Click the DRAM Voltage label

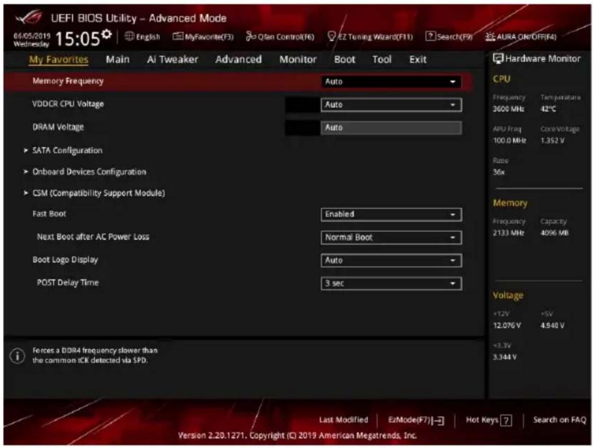(x=58, y=127)
